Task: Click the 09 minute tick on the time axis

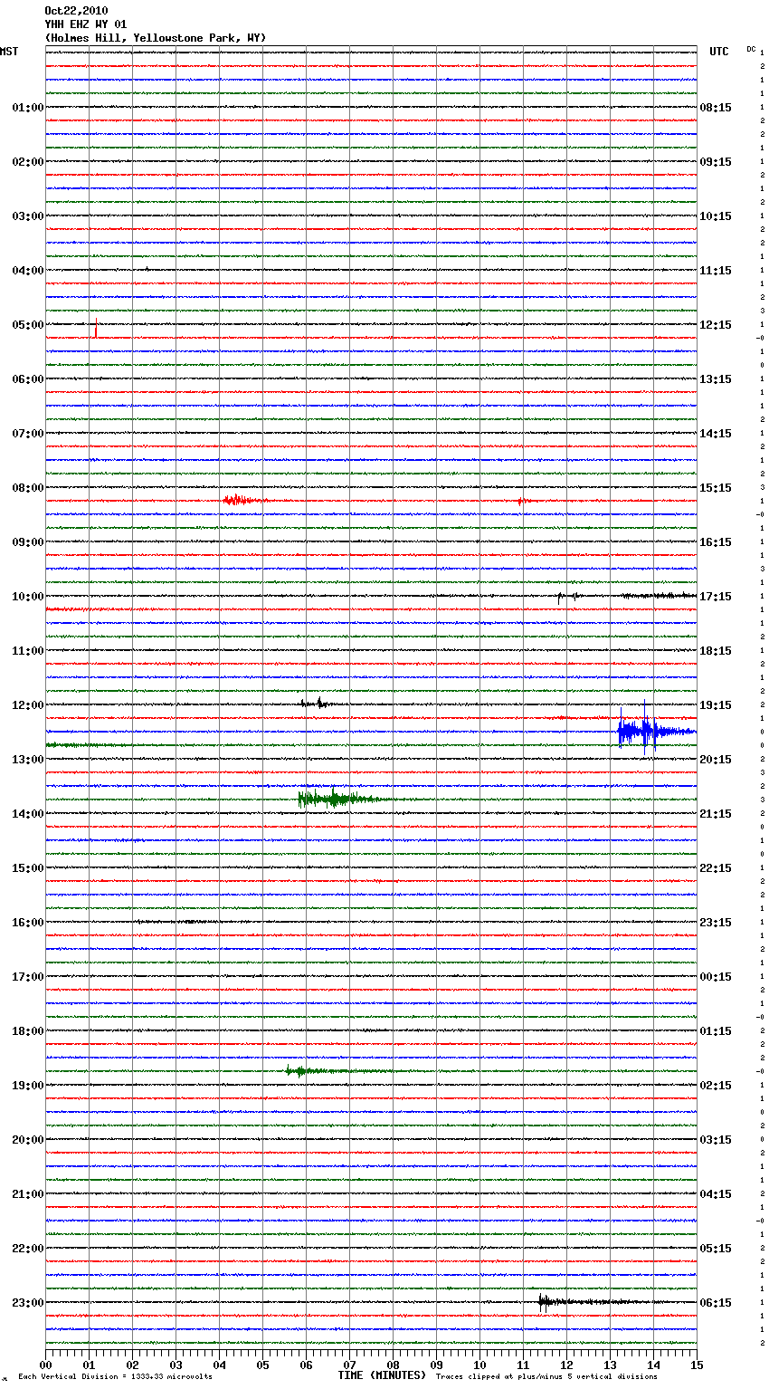Action: 437,1365
